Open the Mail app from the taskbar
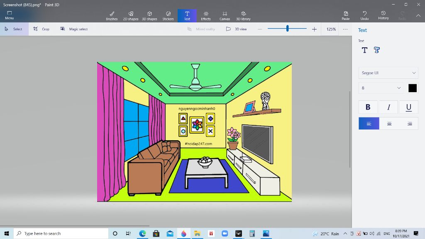 coord(170,233)
